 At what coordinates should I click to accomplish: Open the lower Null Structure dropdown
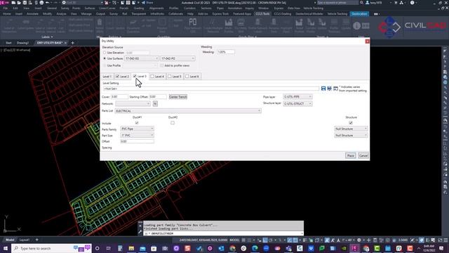pyautogui.click(x=351, y=136)
